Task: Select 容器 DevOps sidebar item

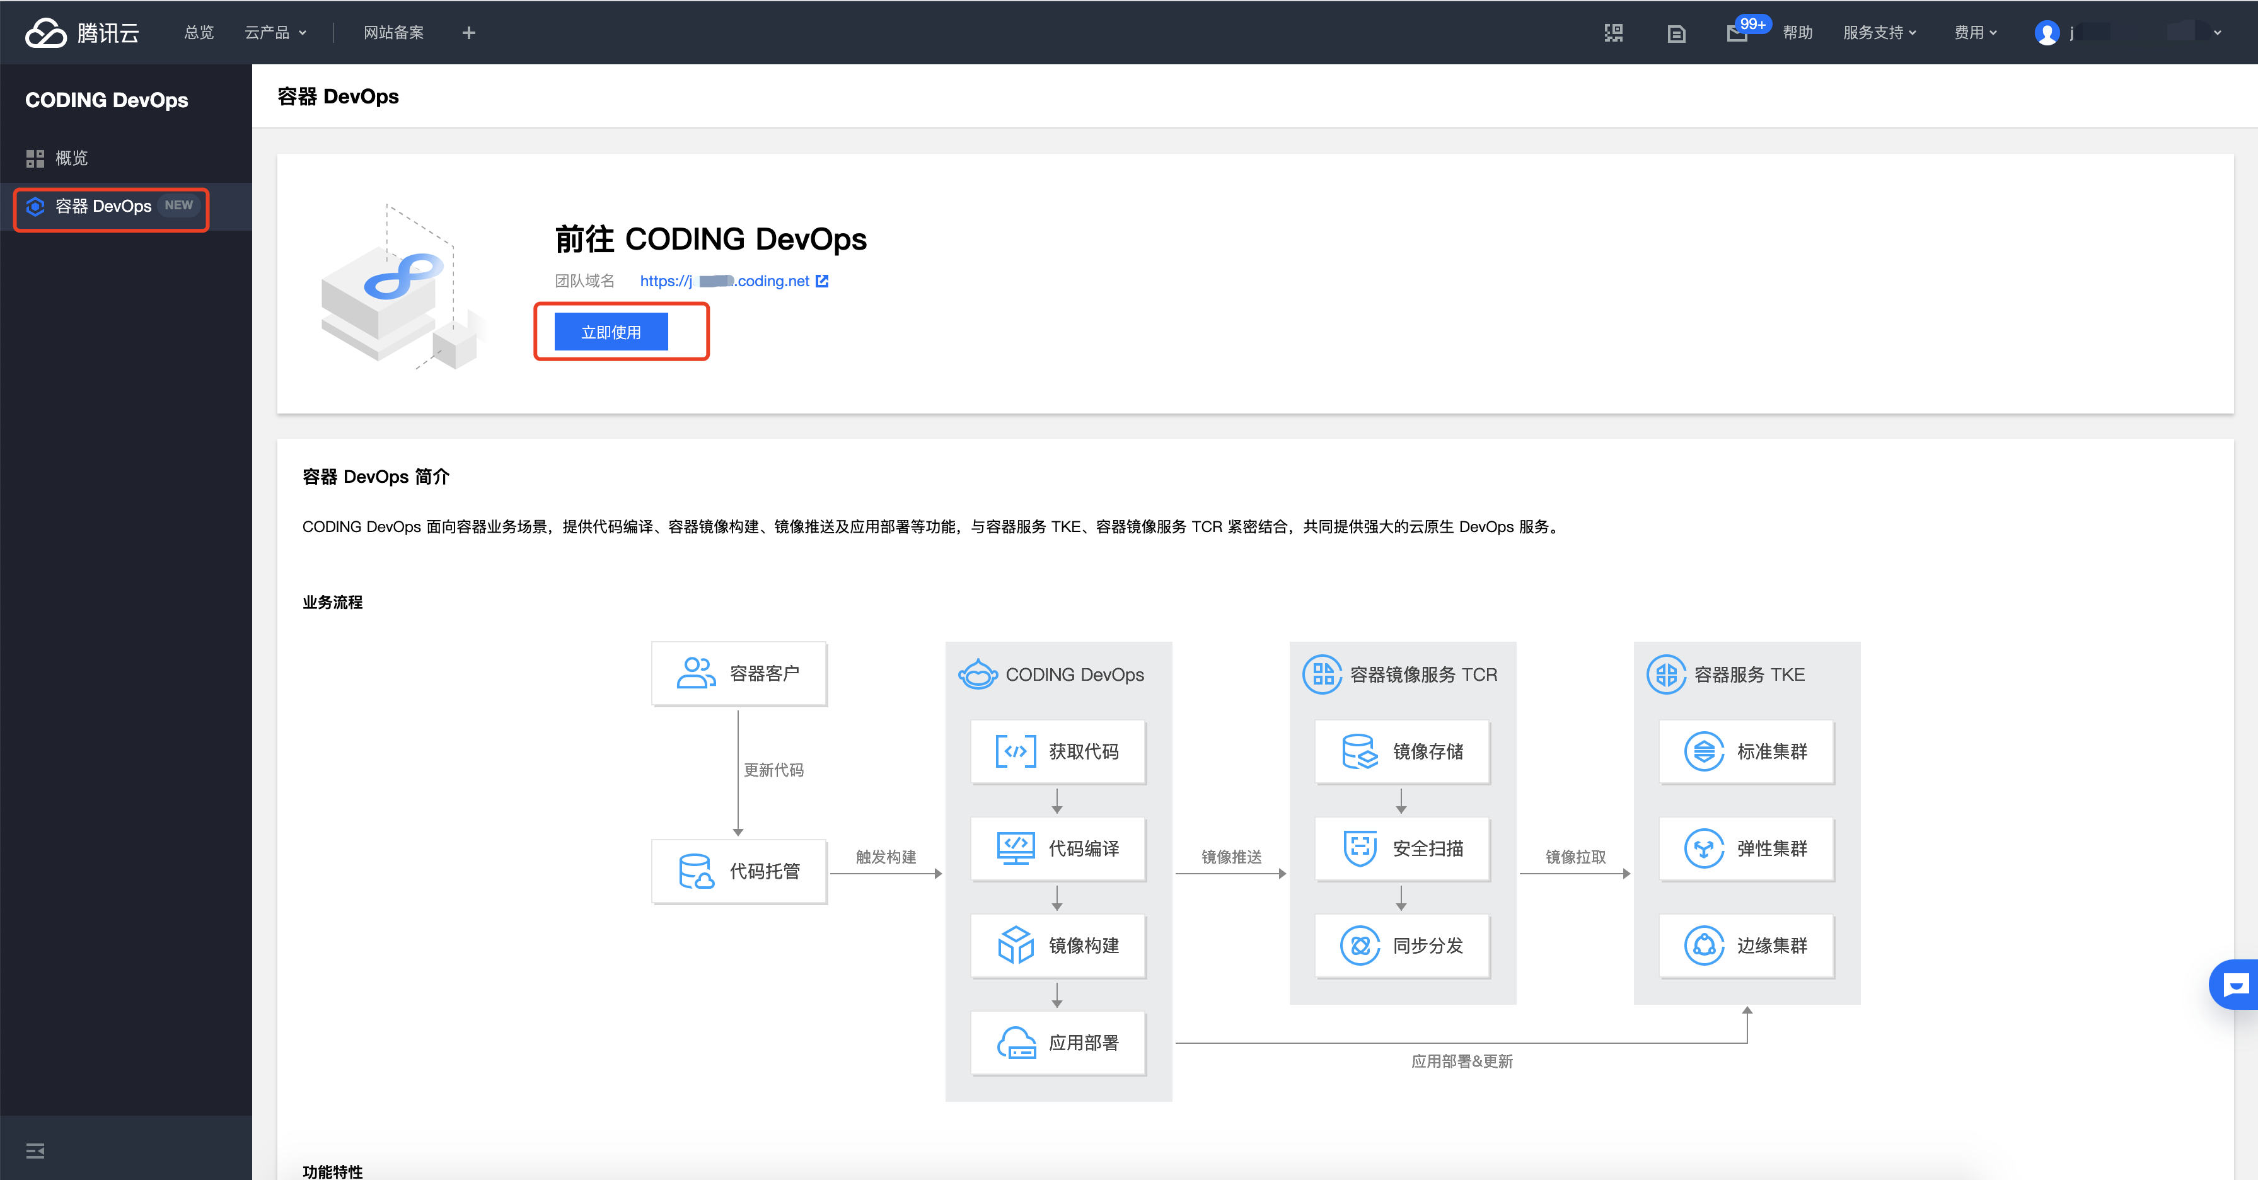Action: (126, 207)
